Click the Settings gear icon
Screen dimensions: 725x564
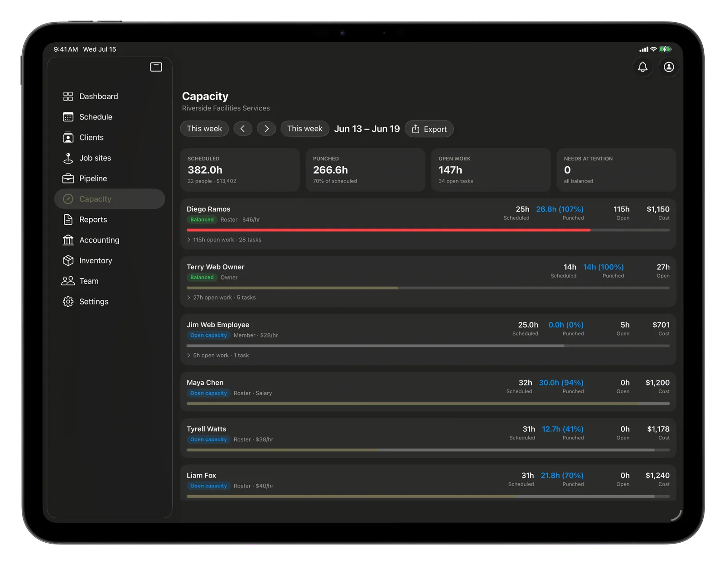tap(68, 302)
